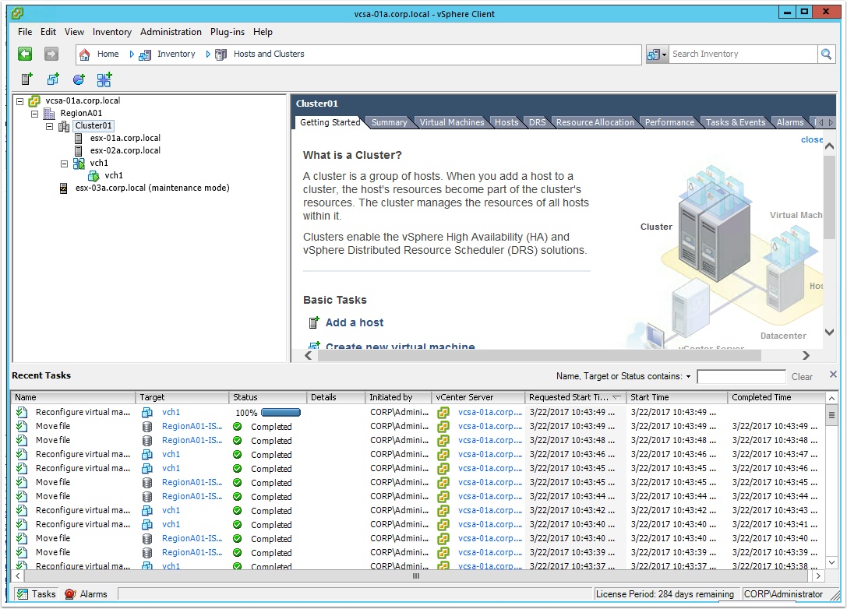Click the New resource pool toolbar icon
The image size is (847, 609).
[79, 79]
